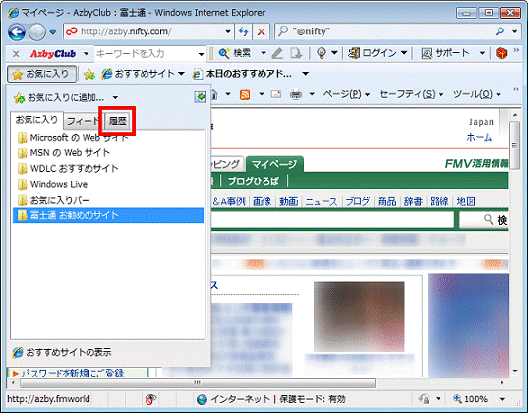Screen dimensions: 528x413
Task: Open the ツール(O) menu
Action: 478,94
